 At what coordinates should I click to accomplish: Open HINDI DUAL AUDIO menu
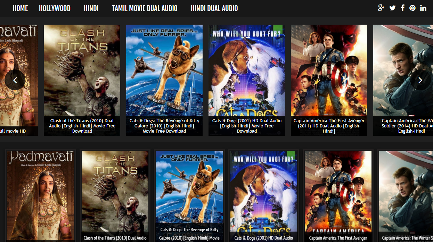point(214,8)
